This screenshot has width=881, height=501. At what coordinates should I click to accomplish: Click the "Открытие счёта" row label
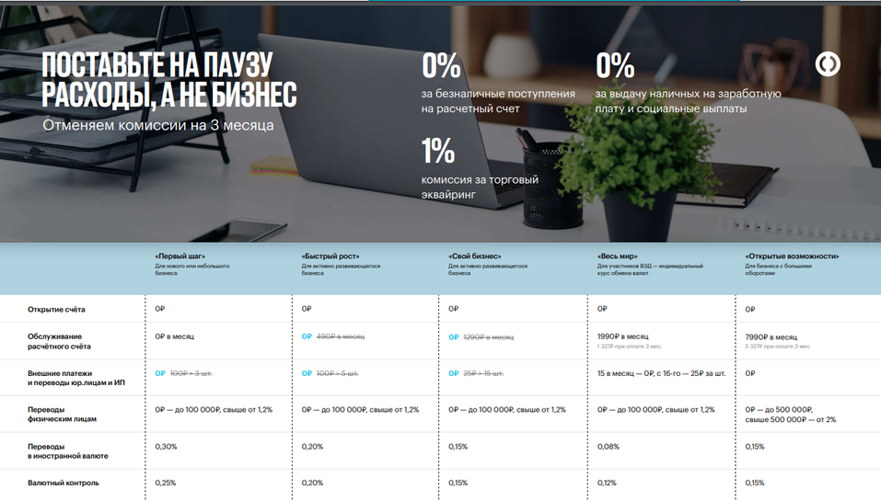(x=56, y=310)
